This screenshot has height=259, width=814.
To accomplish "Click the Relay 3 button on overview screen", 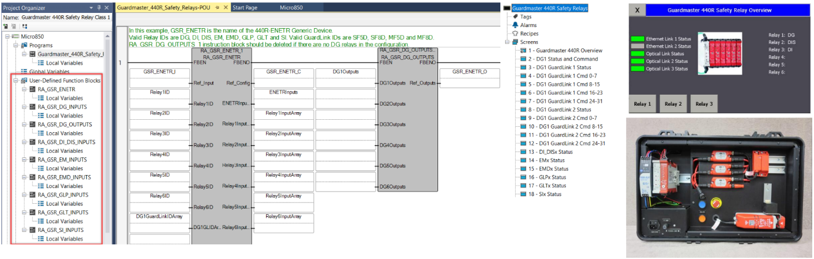I will click(704, 104).
